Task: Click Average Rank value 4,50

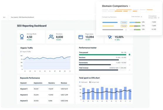Action: coord(30,37)
